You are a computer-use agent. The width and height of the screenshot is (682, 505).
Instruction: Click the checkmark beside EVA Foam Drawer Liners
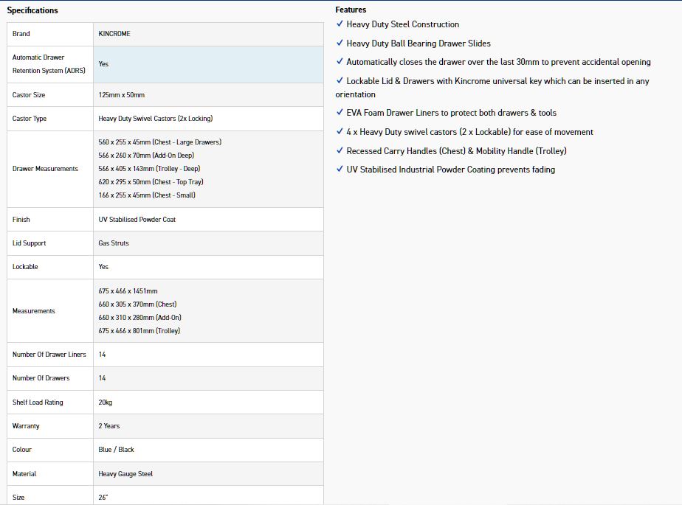[340, 113]
